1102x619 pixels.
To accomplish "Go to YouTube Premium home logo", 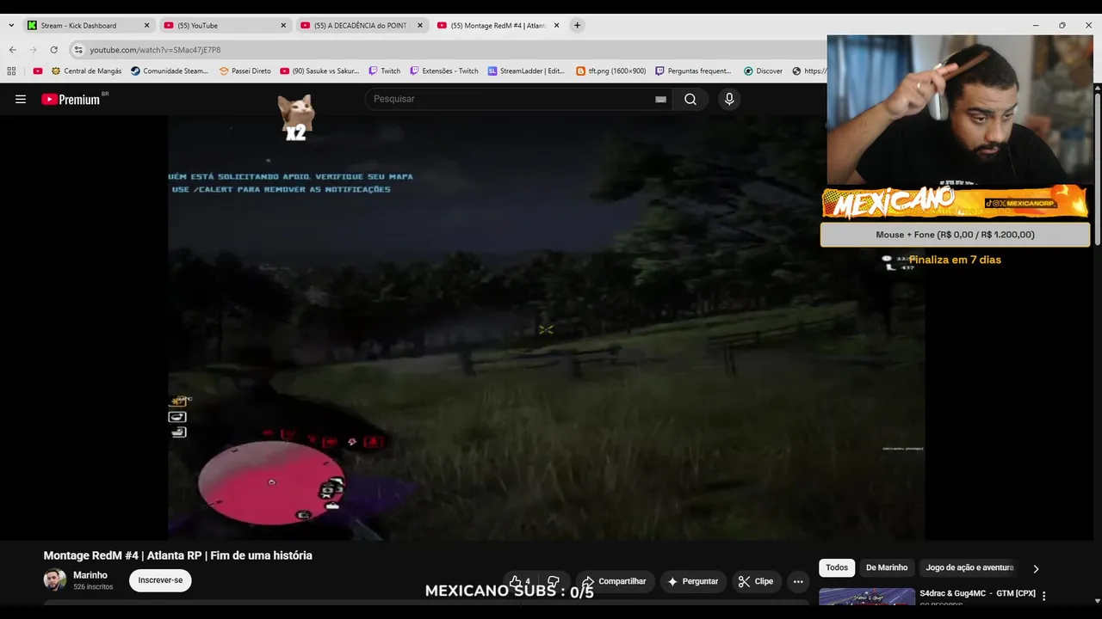I will tap(71, 100).
